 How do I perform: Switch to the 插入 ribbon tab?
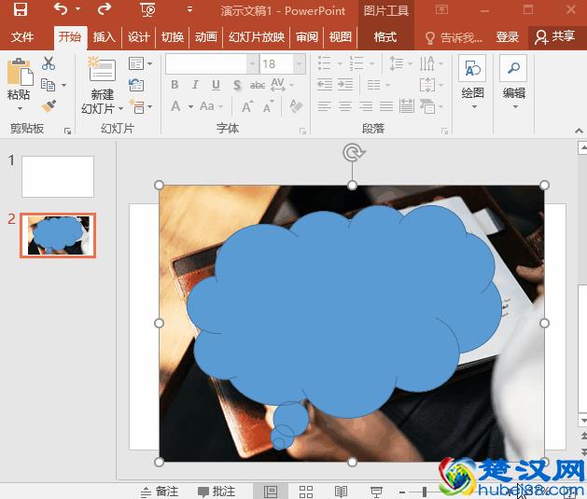[105, 37]
